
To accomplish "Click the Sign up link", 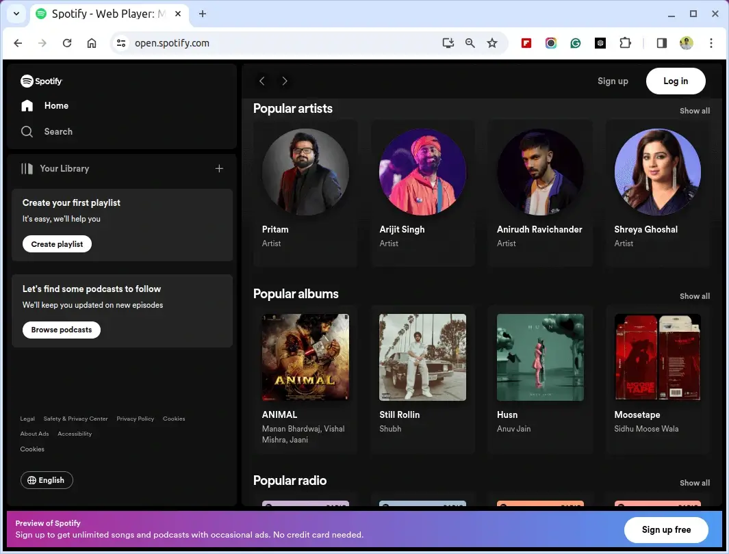I will pyautogui.click(x=612, y=81).
